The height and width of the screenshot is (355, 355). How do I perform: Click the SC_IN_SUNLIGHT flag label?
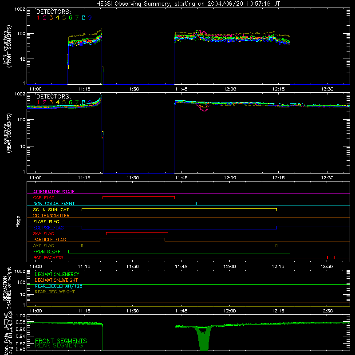click(51, 209)
